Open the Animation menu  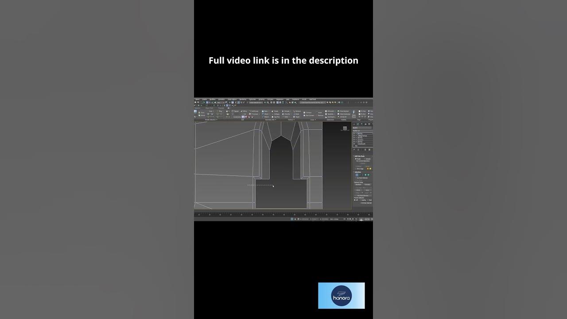pos(221,99)
